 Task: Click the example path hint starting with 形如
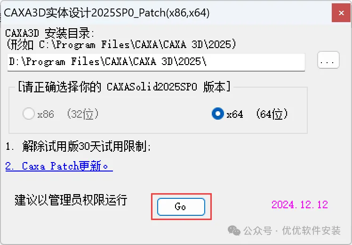tap(121, 44)
